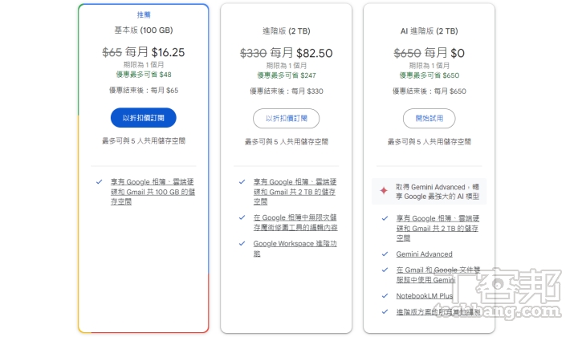Viewport: 578px width, 337px height.
Task: Open Google Photos unlimited Magic Editor link
Action: tap(295, 222)
